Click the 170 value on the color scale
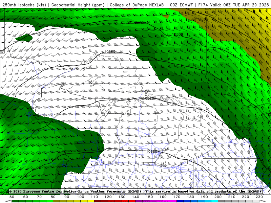This screenshot has height=203, width=271. tap(177, 197)
